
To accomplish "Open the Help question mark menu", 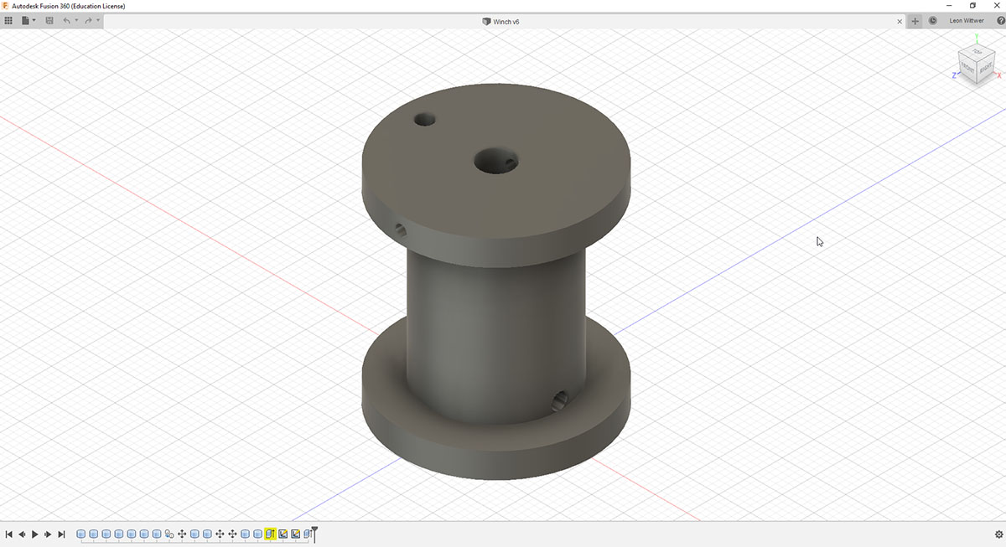I will click(x=1000, y=21).
